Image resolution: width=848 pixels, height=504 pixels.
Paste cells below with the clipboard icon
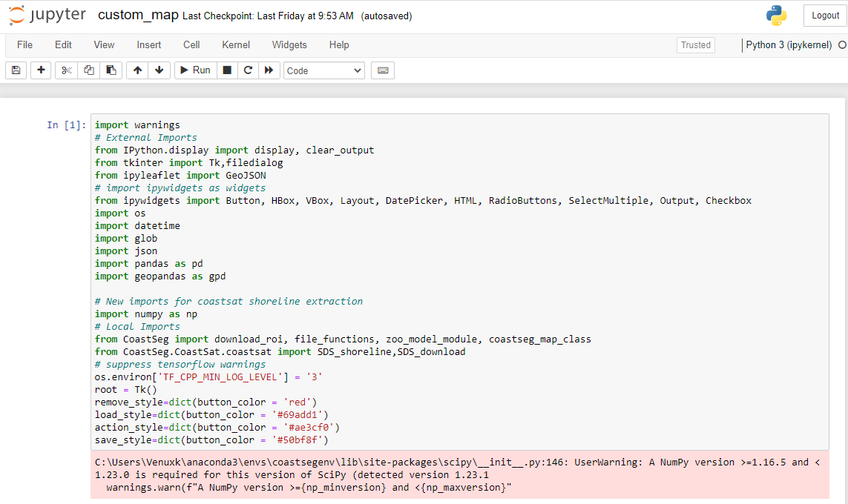coord(113,70)
